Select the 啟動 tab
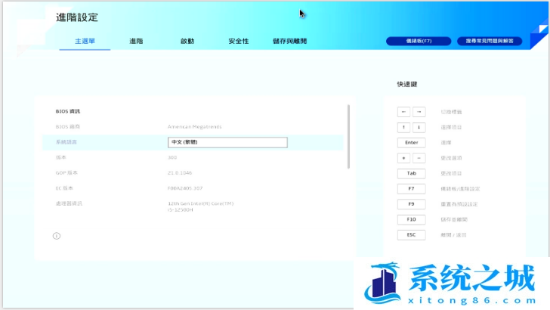The image size is (550, 310). click(x=187, y=41)
